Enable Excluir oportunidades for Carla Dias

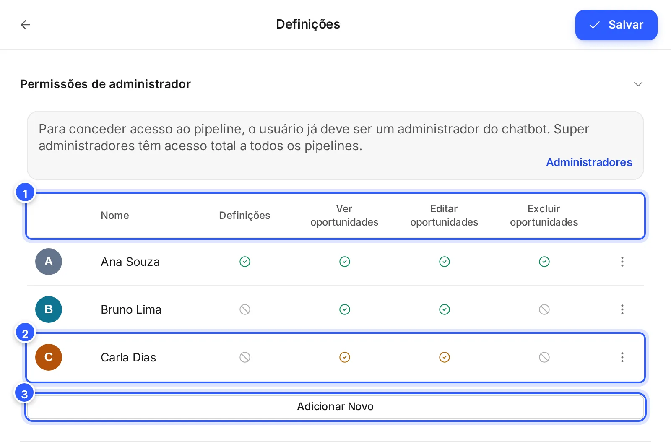[544, 357]
